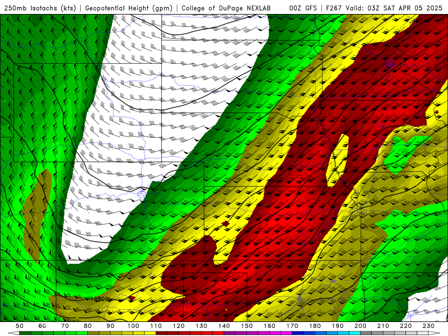448x336 pixels.
Task: Click the '50' label on the color scale
Action: point(20,326)
